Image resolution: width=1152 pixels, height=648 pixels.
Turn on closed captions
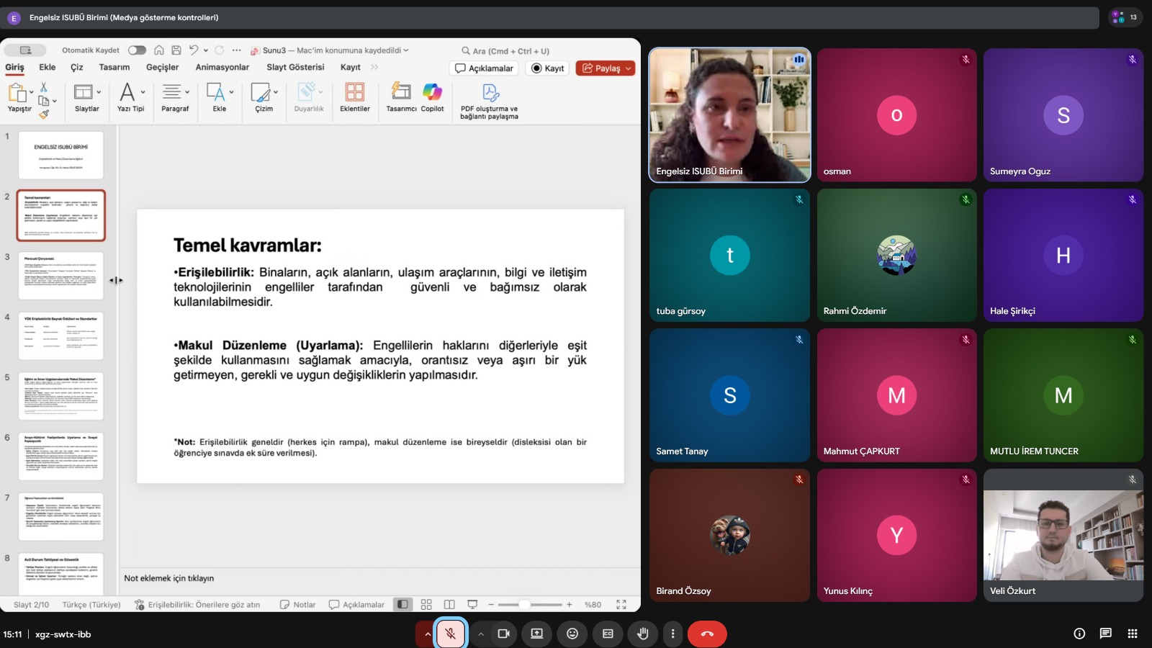(x=608, y=634)
